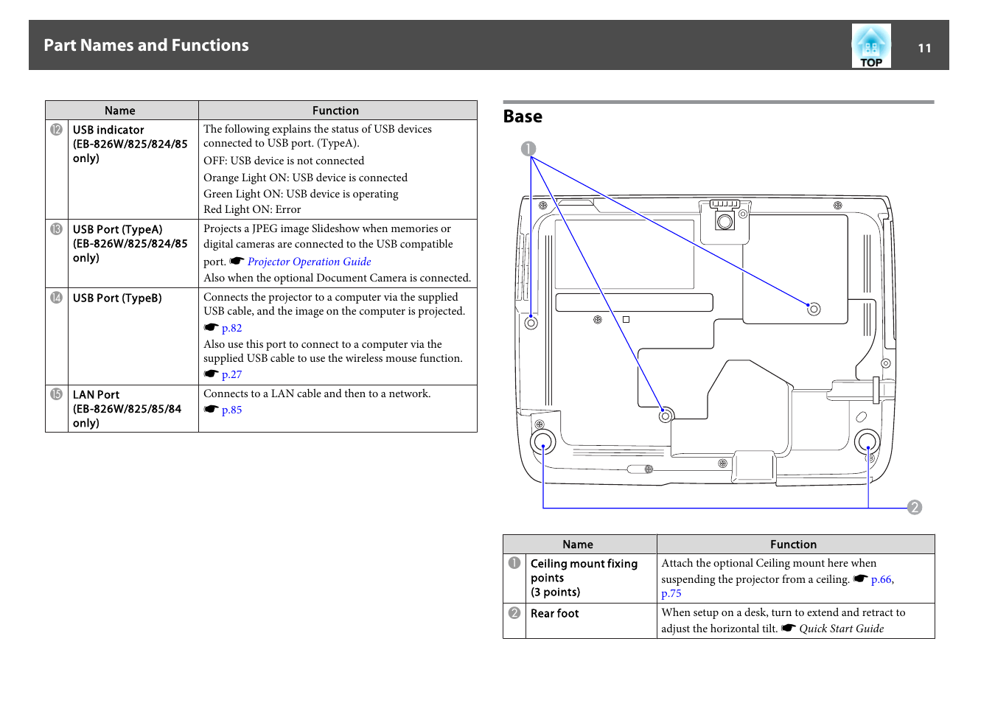The image size is (995, 703).
Task: Follow the p.27 page link
Action: tap(231, 374)
